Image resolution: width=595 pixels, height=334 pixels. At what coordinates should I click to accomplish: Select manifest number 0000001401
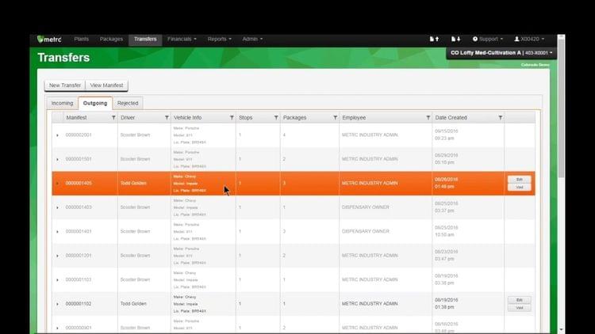tap(79, 231)
